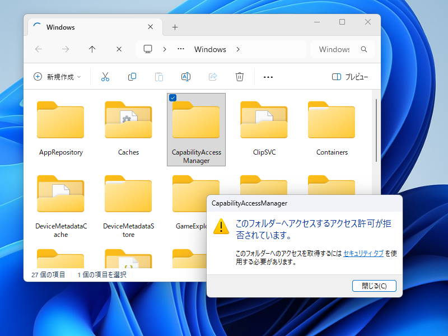Expand chevron after Windows breadcrumb
The height and width of the screenshot is (336, 448).
[x=238, y=49]
